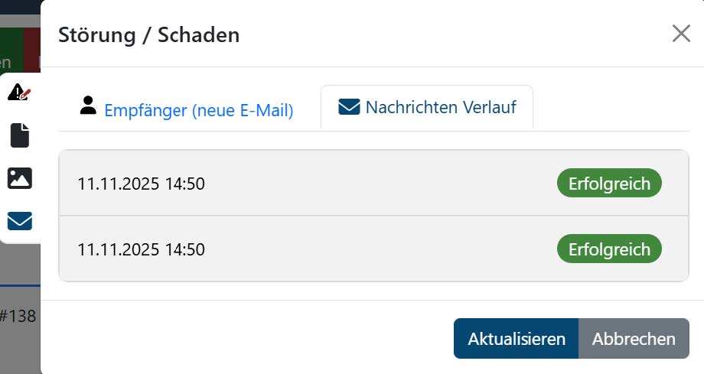Click the second Erfolgreich status badge
The height and width of the screenshot is (374, 704).
[608, 249]
